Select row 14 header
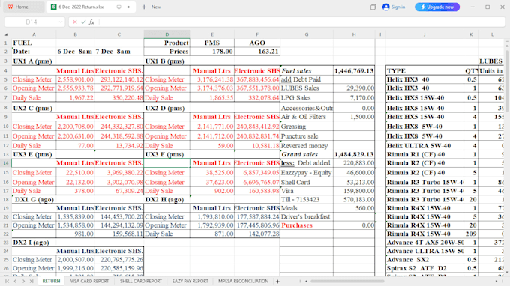Image resolution: width=510 pixels, height=286 pixels. click(x=6, y=163)
